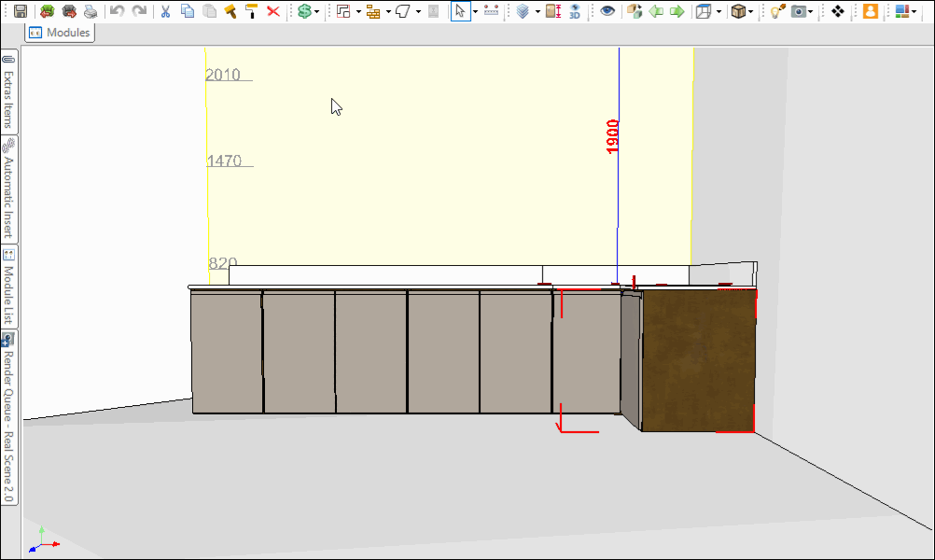
Task: Click the green right arrow icon
Action: coord(677,11)
